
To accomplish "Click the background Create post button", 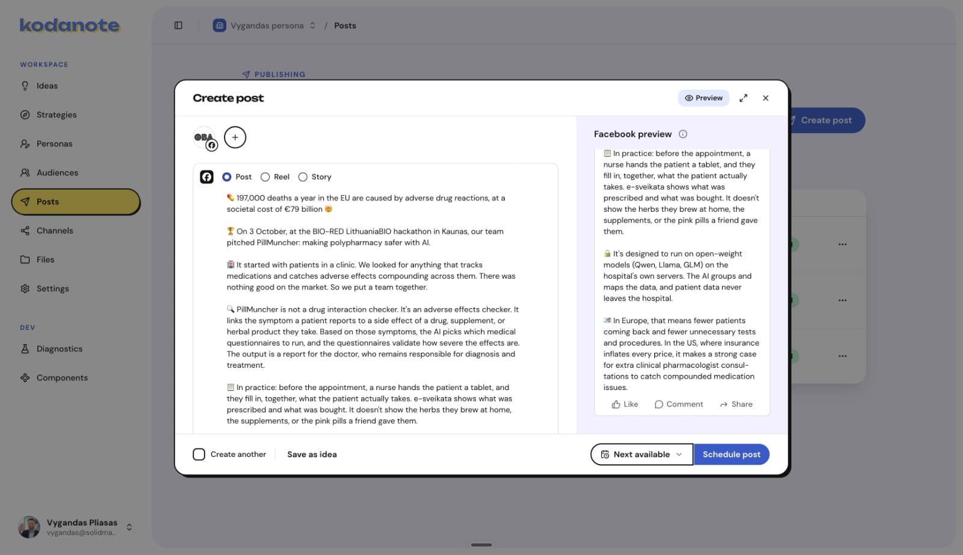I will pos(826,120).
